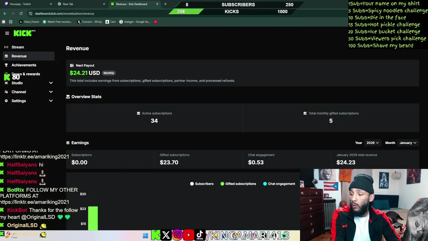Image resolution: width=428 pixels, height=241 pixels.
Task: Open Drops & rewards in the sidebar
Action: (28, 74)
